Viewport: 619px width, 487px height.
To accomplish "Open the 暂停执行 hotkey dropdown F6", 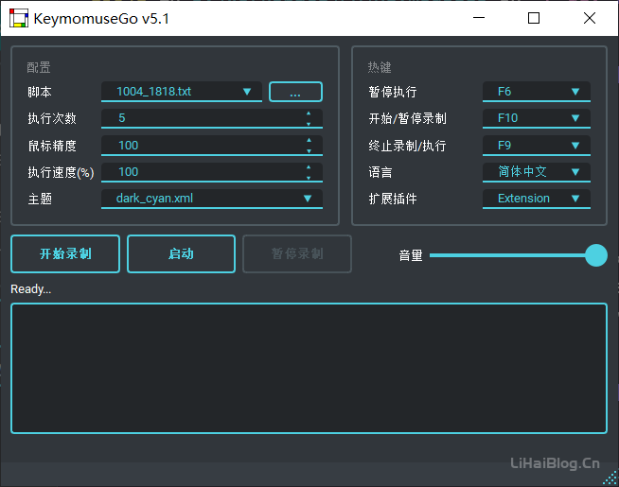I will [x=537, y=92].
